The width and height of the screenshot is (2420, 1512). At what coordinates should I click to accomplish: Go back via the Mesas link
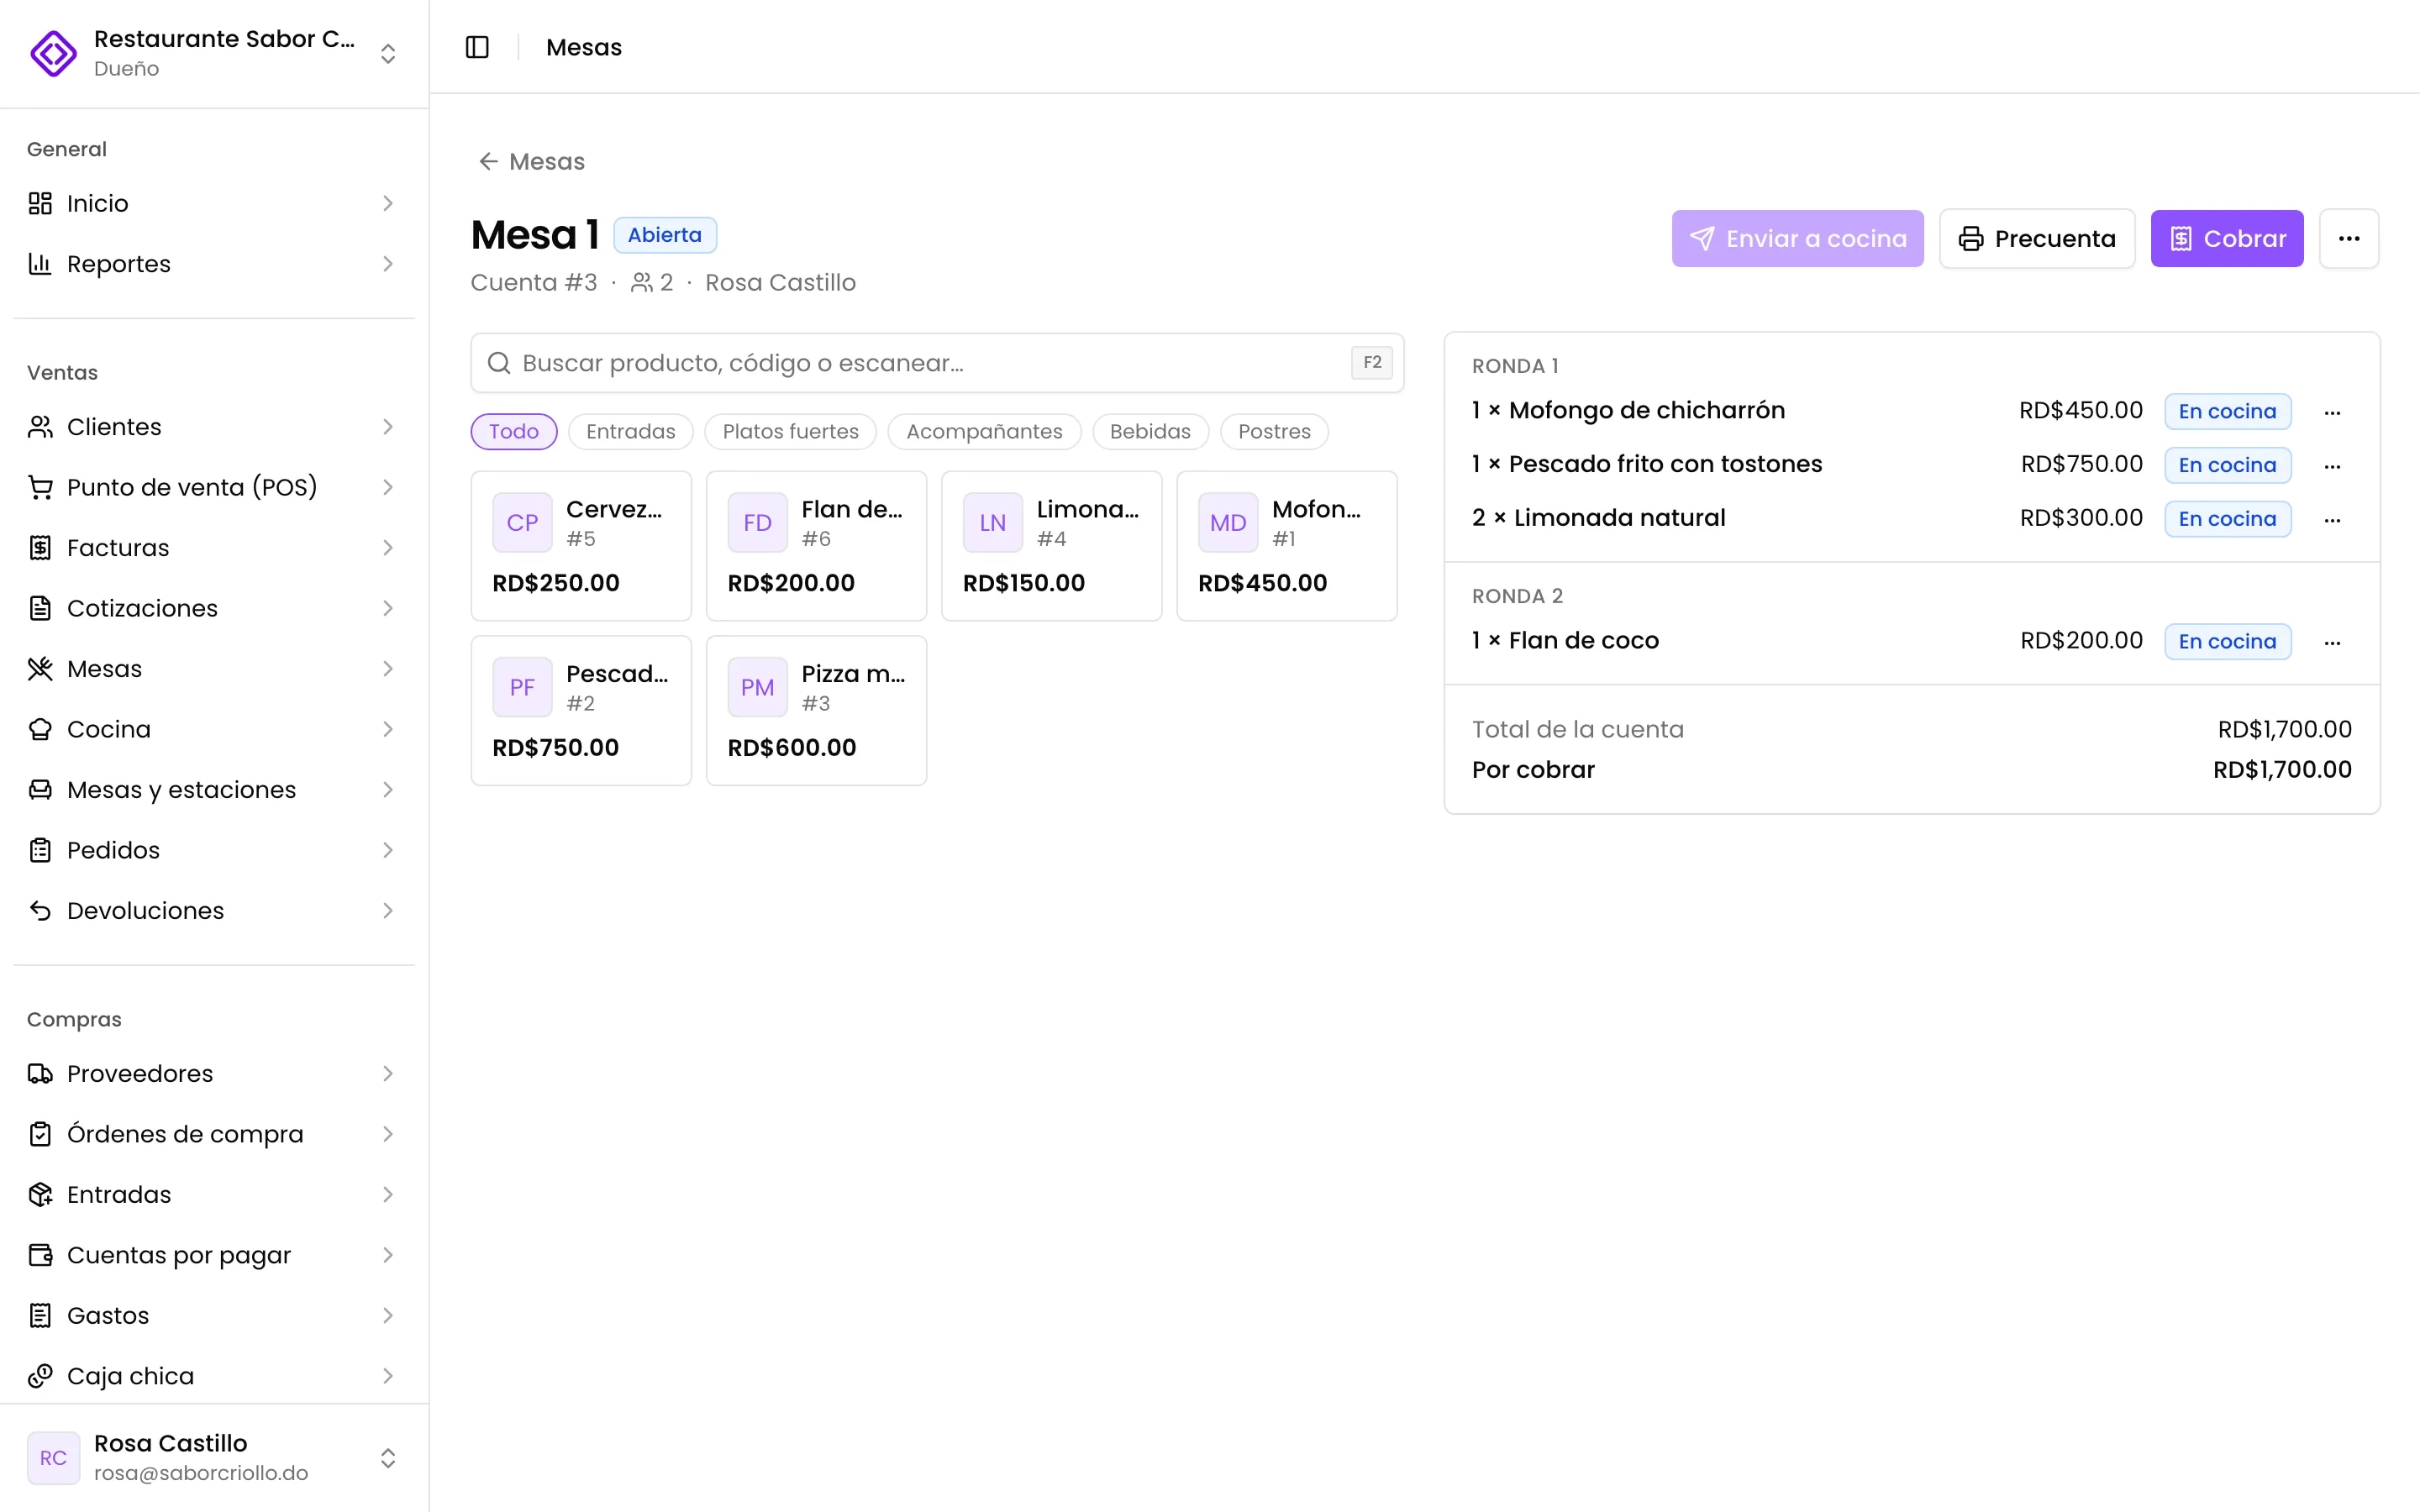(x=531, y=161)
